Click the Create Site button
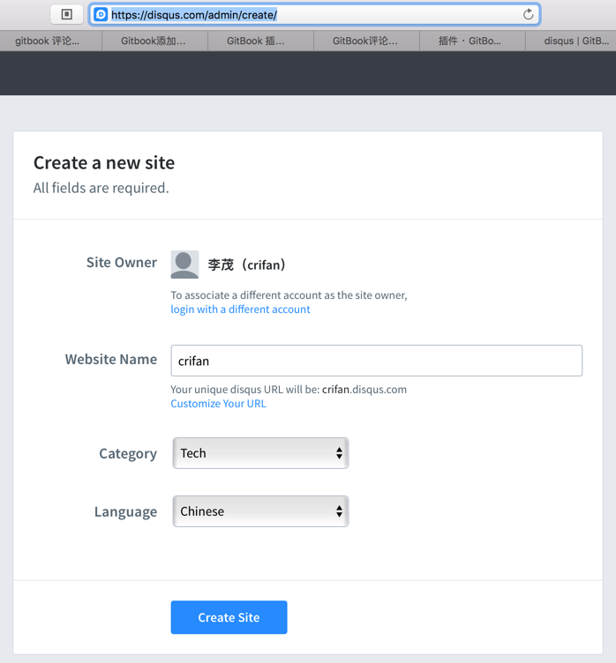Screen dimensions: 616x663 (229, 617)
